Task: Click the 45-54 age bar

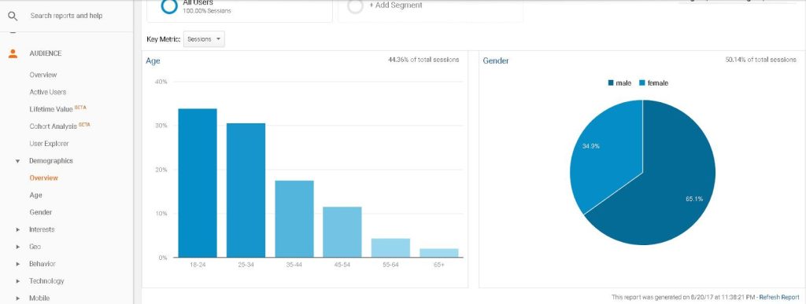Action: tap(342, 233)
